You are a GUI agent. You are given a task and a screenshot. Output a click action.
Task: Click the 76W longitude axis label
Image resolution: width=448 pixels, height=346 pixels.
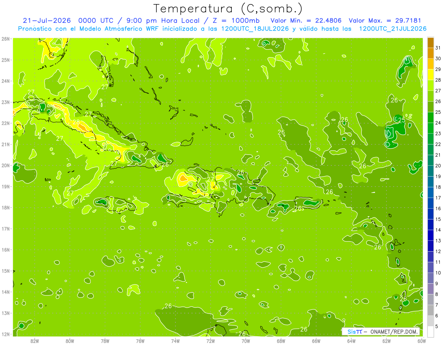pos(140,341)
